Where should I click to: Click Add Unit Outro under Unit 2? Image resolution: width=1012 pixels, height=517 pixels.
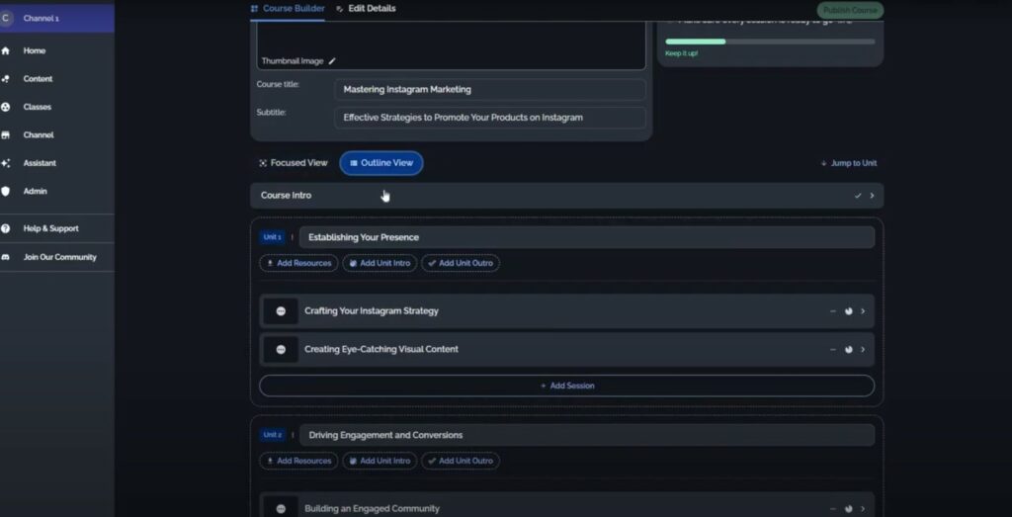[x=461, y=461]
